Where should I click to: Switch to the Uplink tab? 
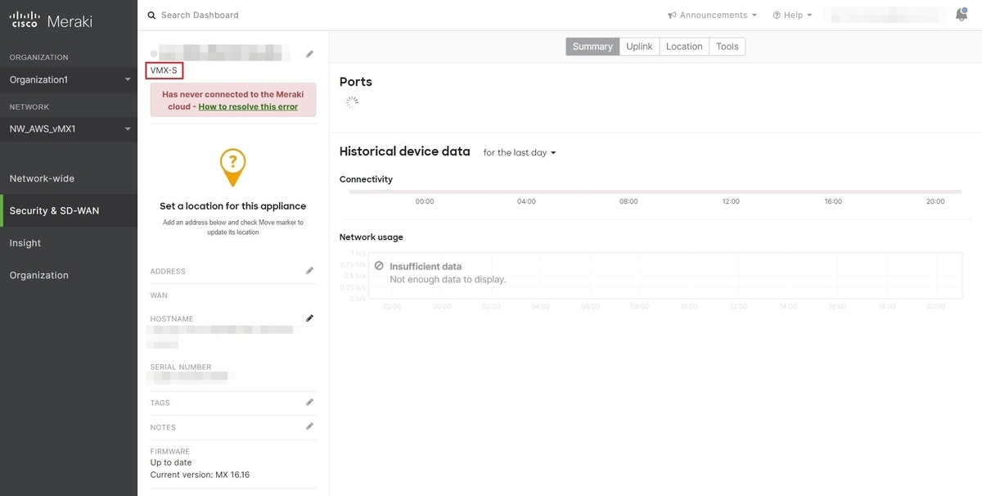[639, 47]
